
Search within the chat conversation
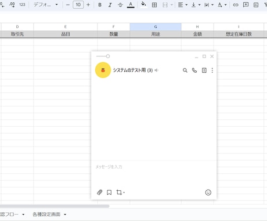[185, 70]
